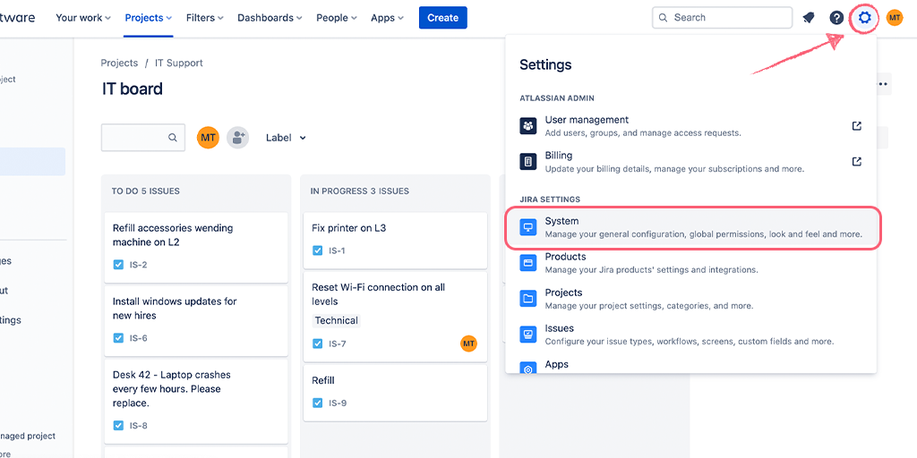Filter board by MT assignee avatar
The width and height of the screenshot is (917, 458).
pyautogui.click(x=208, y=138)
